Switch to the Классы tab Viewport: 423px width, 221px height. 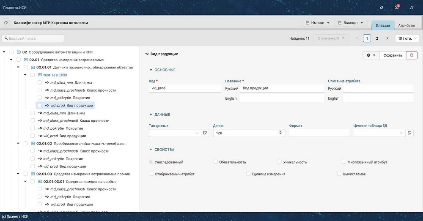point(383,25)
